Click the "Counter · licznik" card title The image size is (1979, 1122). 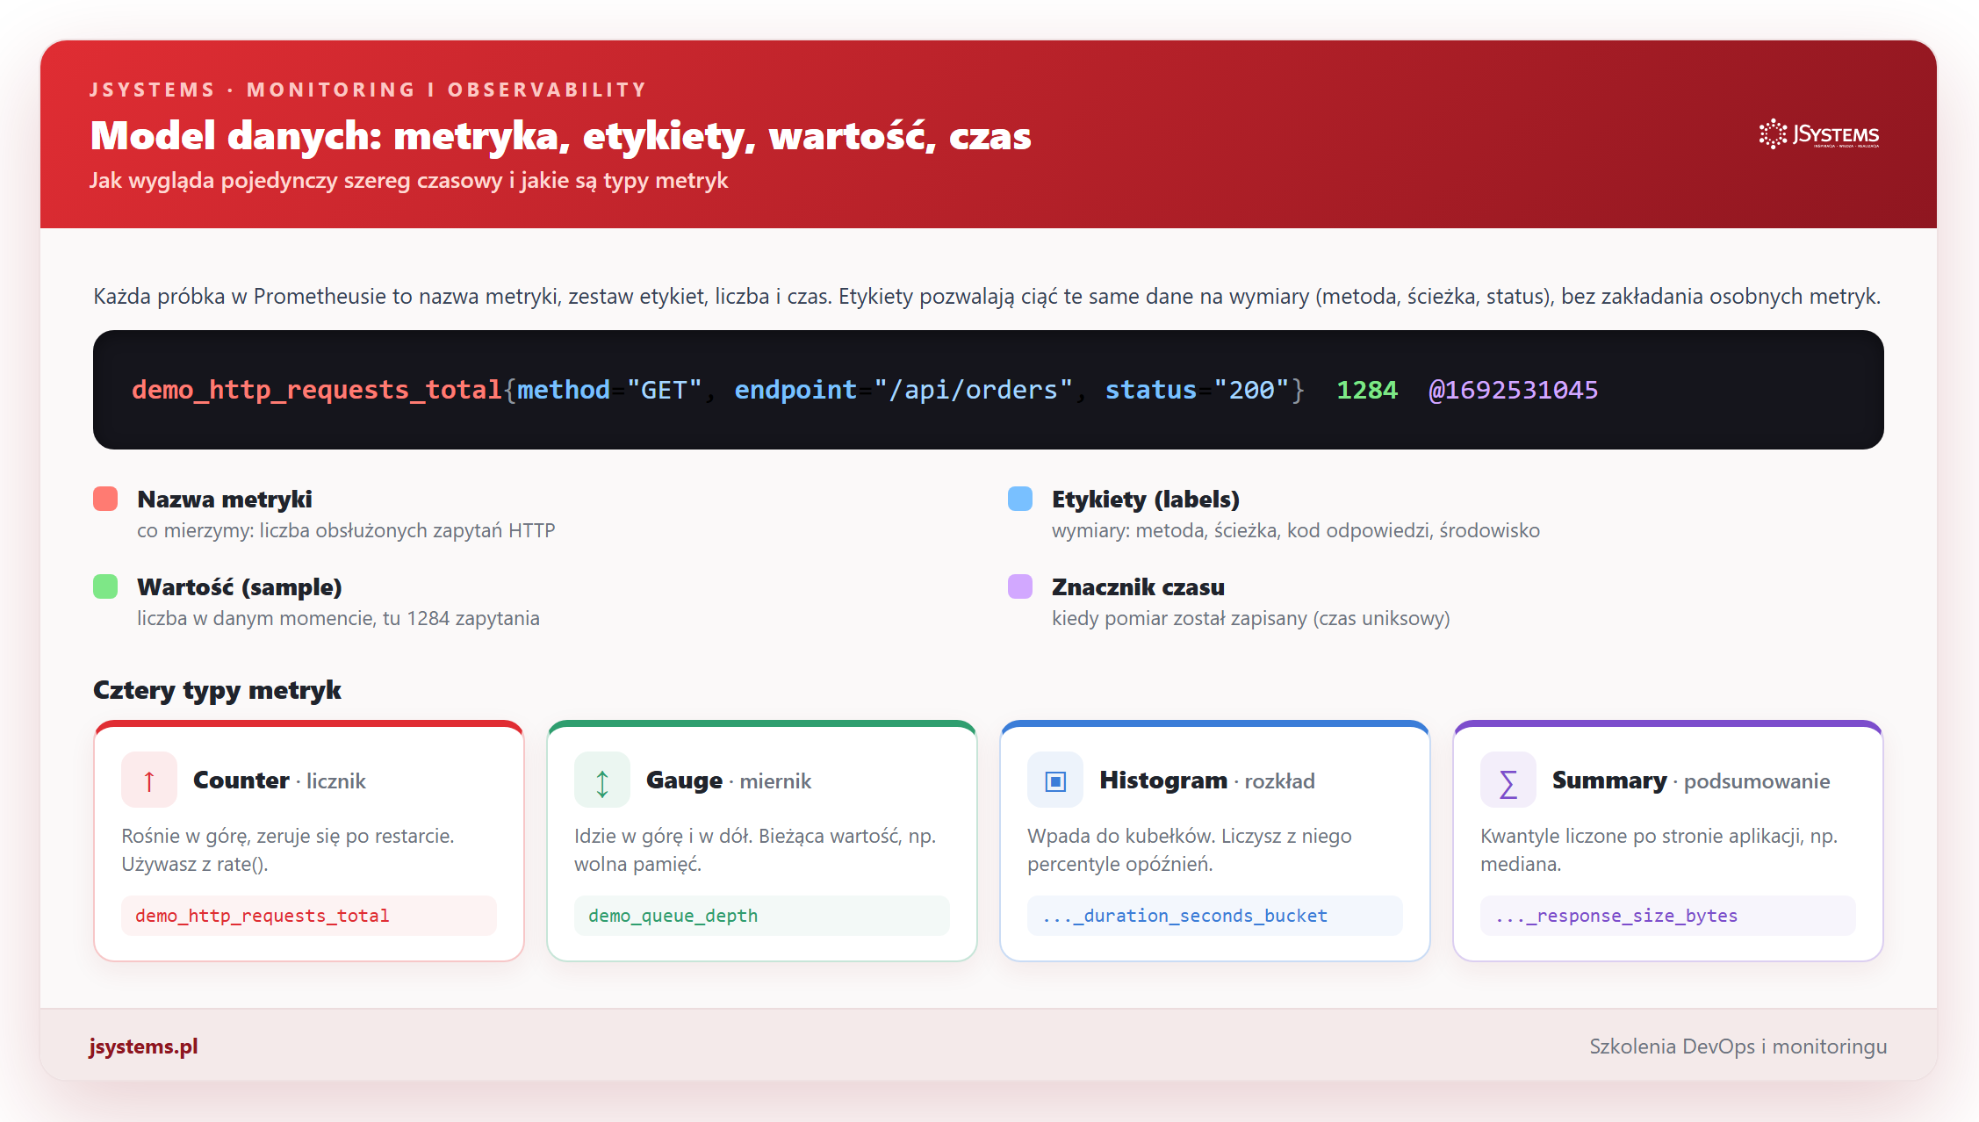click(279, 780)
